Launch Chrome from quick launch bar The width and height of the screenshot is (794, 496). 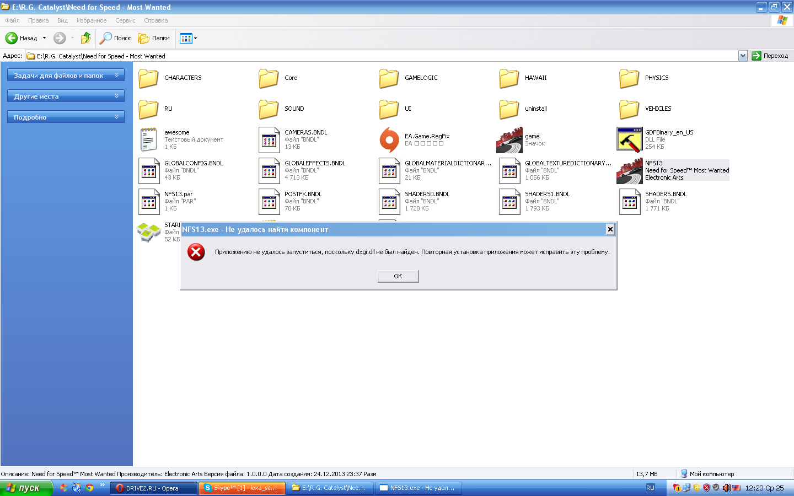point(89,488)
